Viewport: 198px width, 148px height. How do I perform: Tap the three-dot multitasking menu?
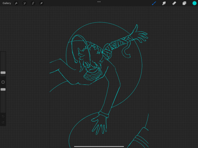click(x=99, y=2)
